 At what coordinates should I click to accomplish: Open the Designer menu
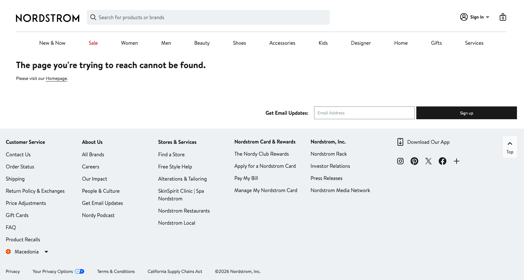pyautogui.click(x=361, y=43)
